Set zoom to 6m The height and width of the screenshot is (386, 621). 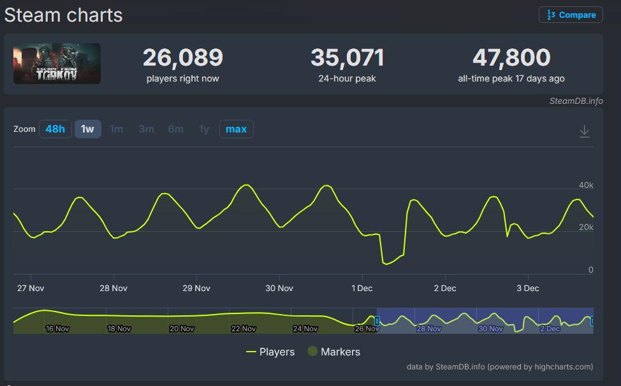pyautogui.click(x=175, y=129)
